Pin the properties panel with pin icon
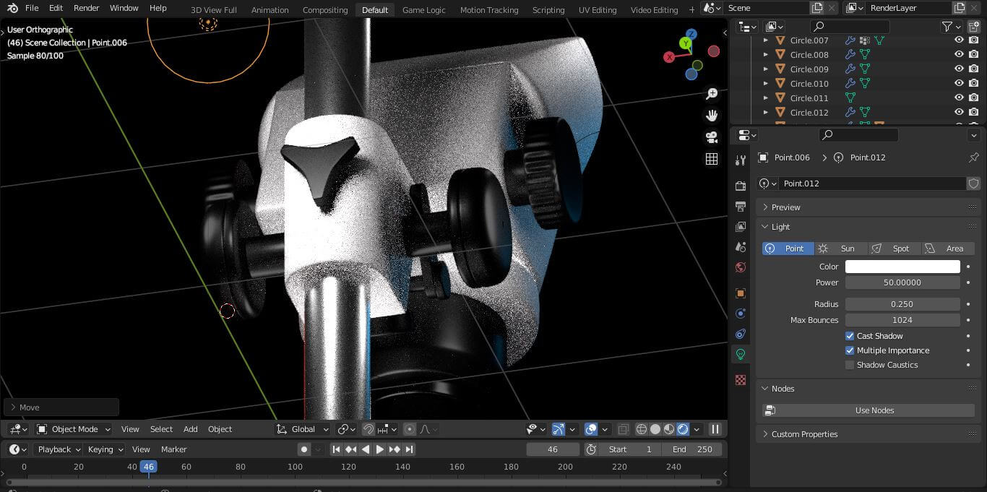The image size is (987, 492). coord(973,157)
